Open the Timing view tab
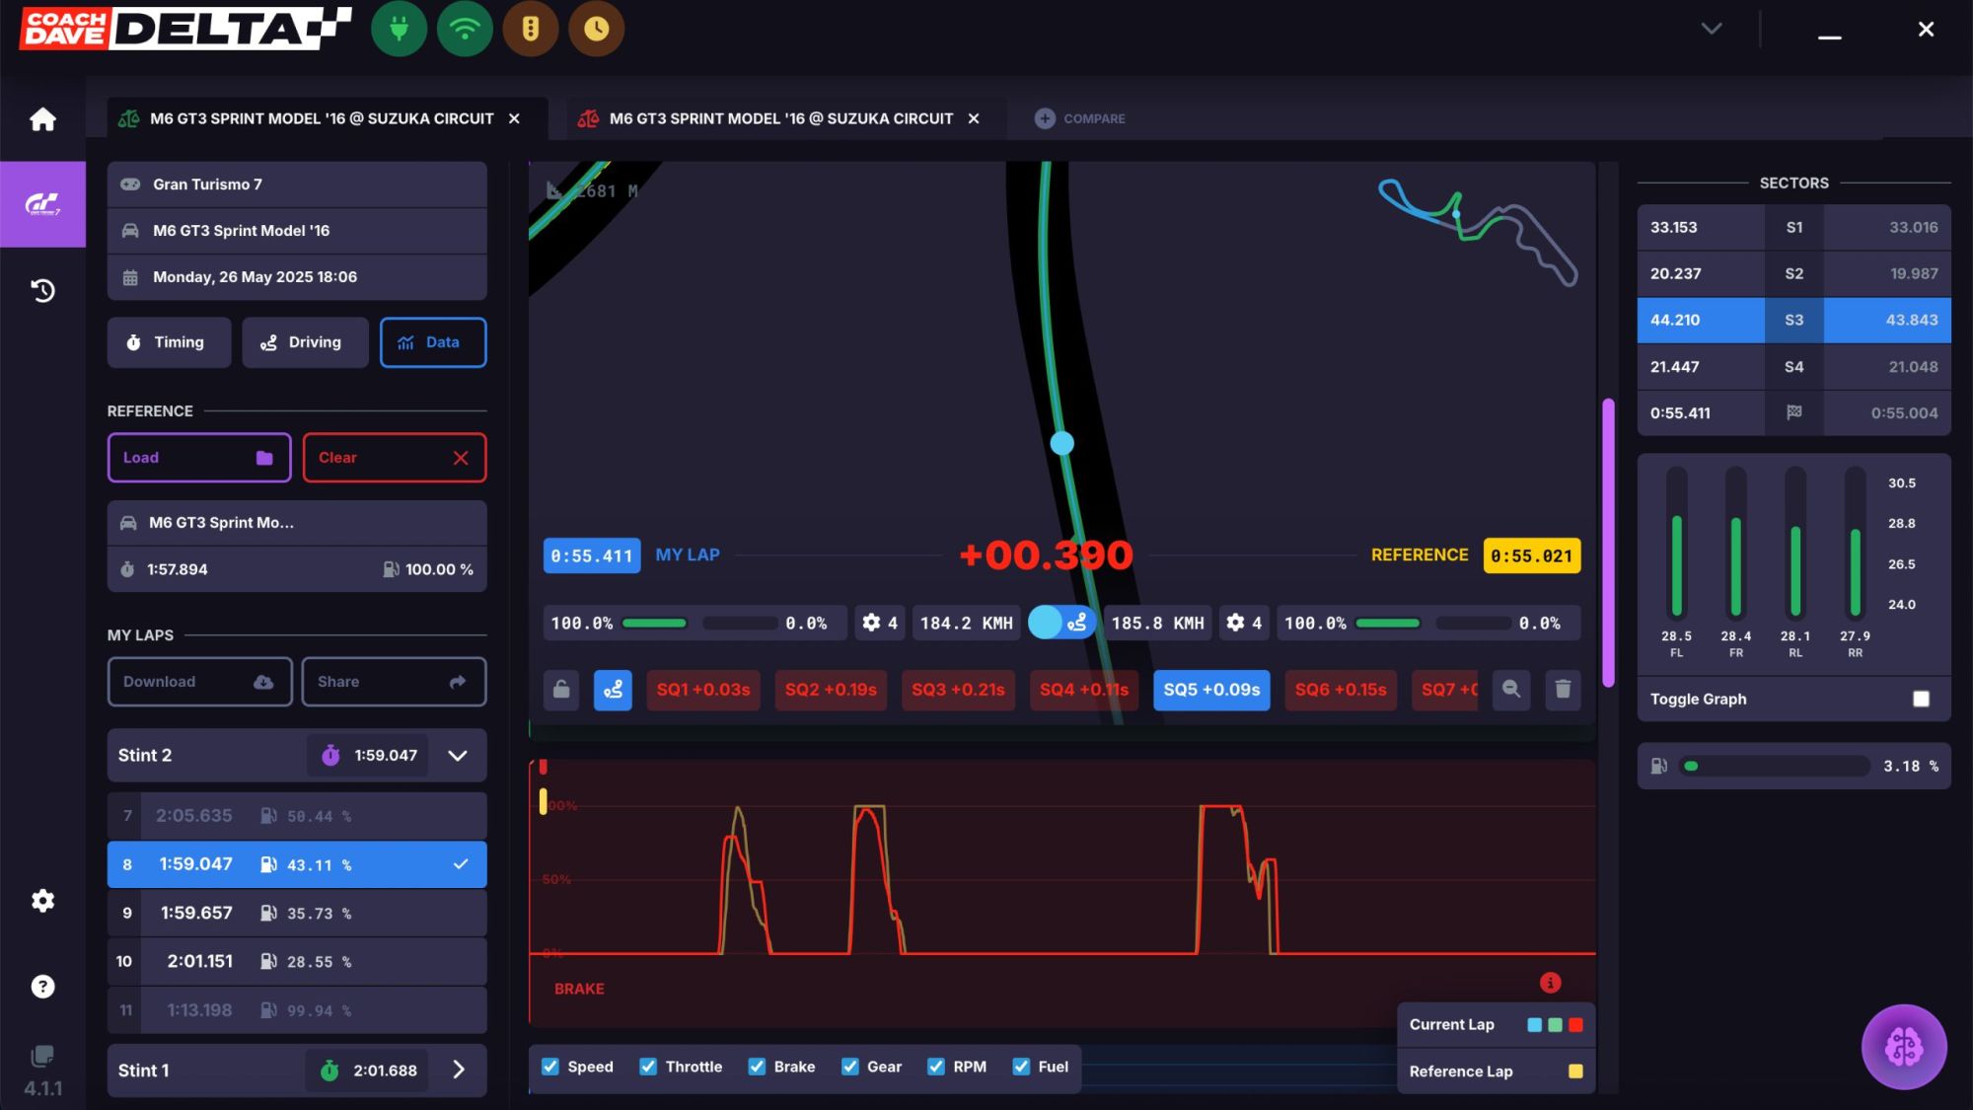 pyautogui.click(x=169, y=342)
